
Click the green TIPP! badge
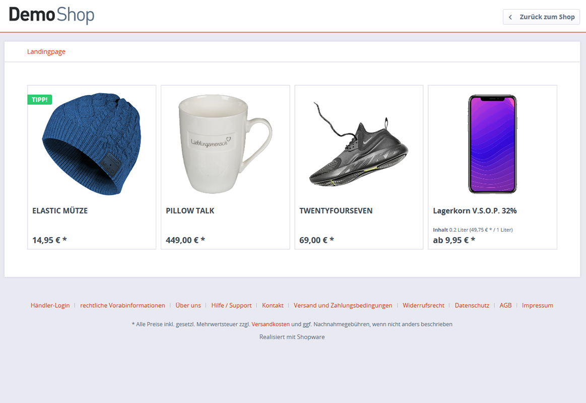[40, 100]
